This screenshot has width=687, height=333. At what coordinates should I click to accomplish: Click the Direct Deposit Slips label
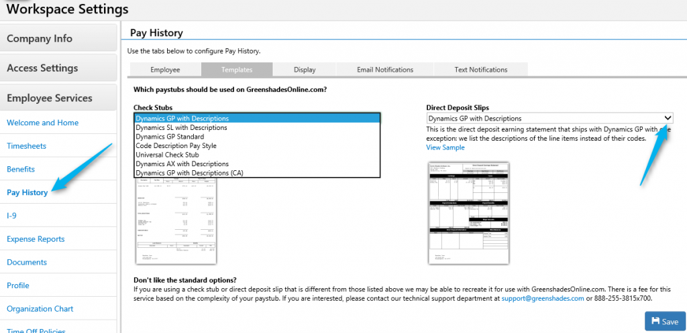[x=458, y=107]
